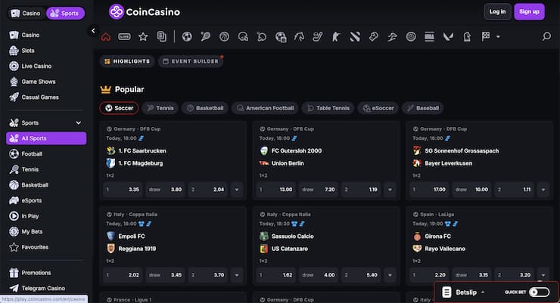Select the volleyball icon in toolbar
The image size is (560, 303).
click(411, 37)
